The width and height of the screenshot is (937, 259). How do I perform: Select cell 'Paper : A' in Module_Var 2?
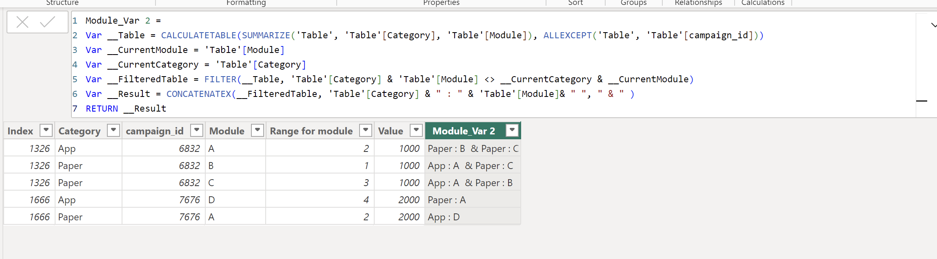coord(473,200)
